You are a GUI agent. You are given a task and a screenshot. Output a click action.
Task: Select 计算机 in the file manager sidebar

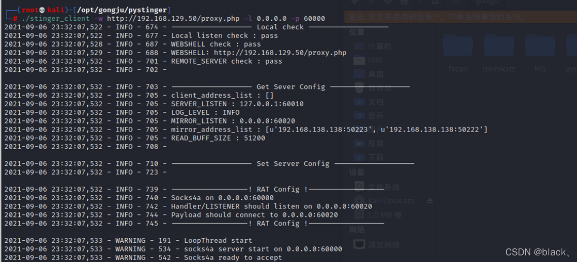click(x=372, y=46)
